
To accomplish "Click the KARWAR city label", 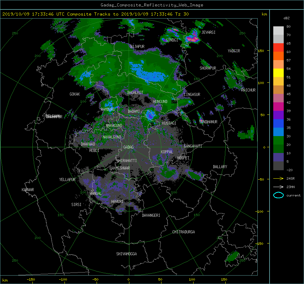I will [x=28, y=190].
